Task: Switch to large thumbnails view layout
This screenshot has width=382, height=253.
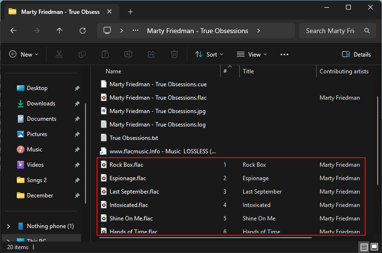Action: click(374, 247)
